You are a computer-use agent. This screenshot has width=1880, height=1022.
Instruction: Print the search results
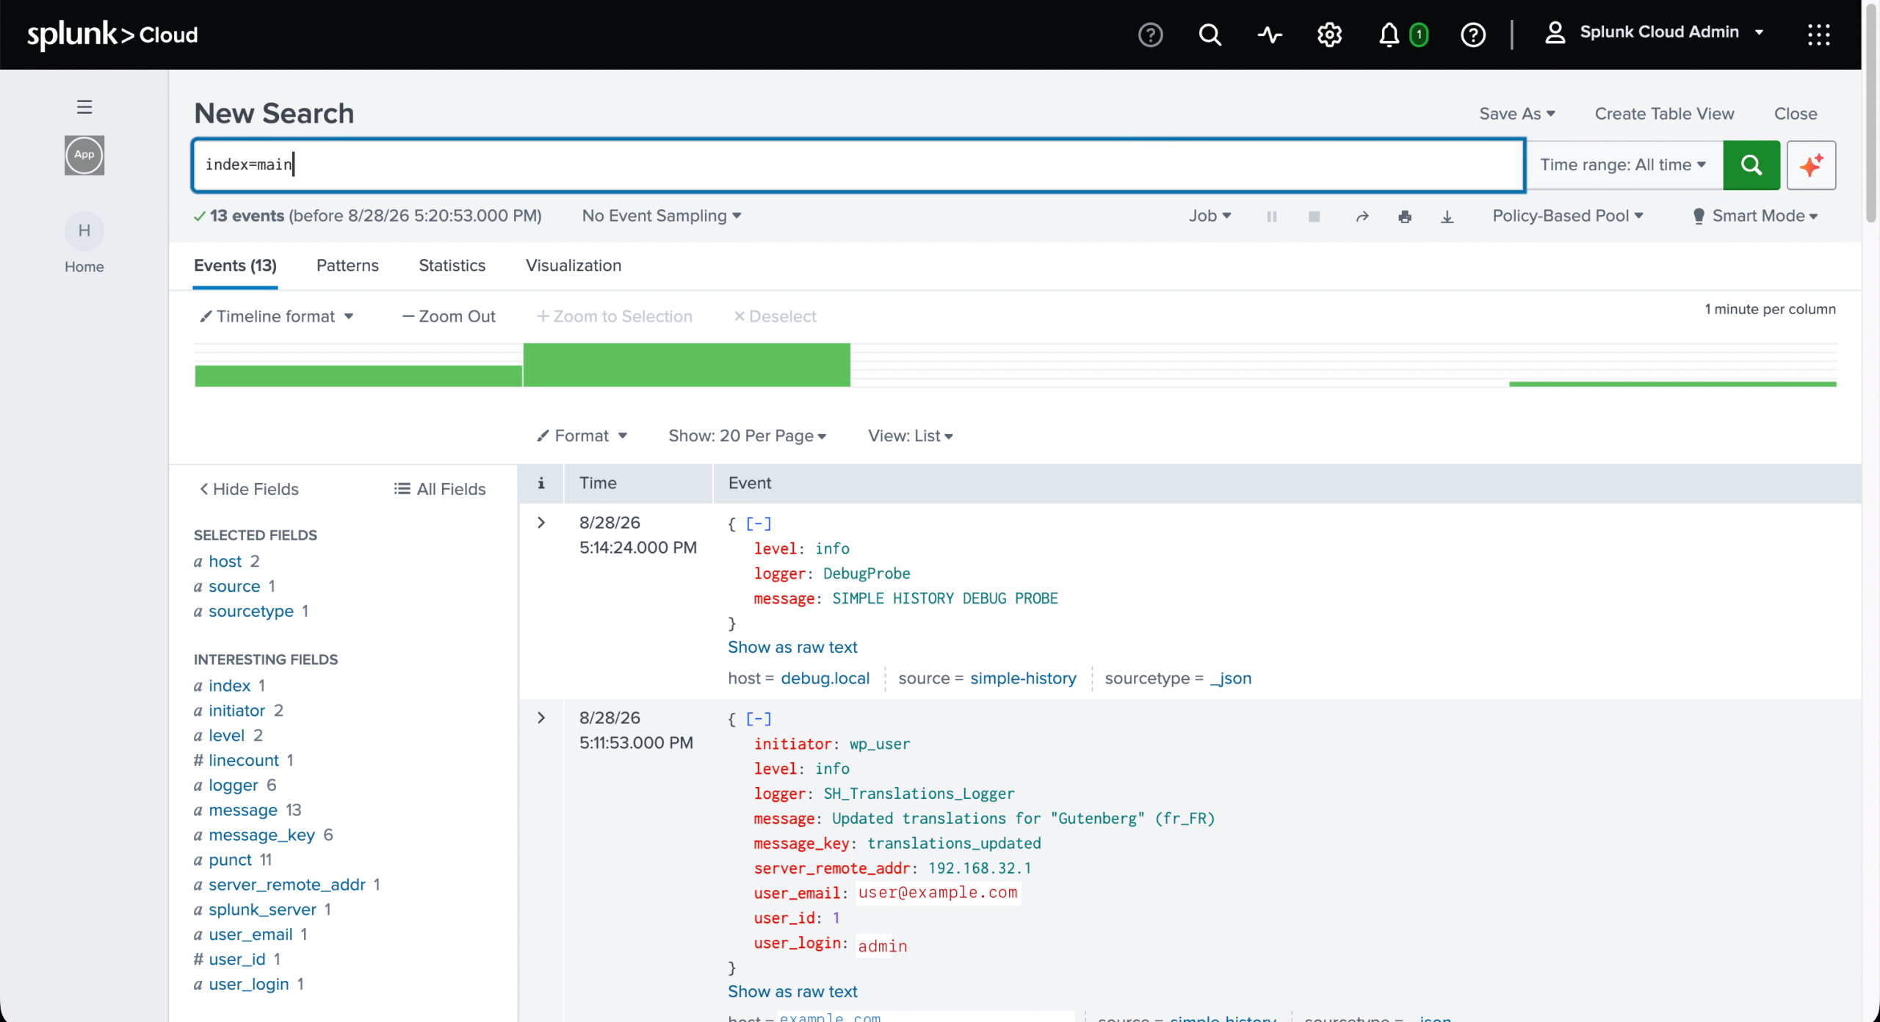pyautogui.click(x=1405, y=217)
